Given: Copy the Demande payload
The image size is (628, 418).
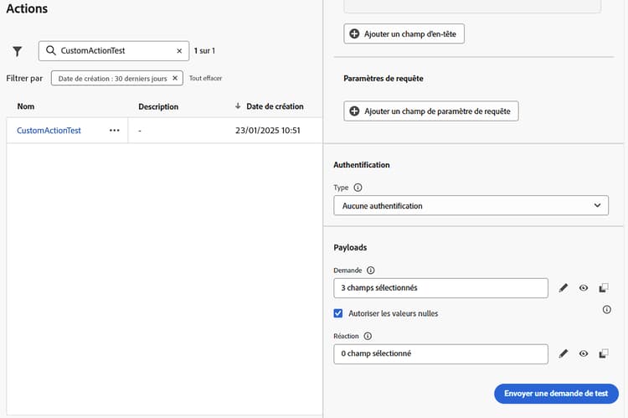Looking at the screenshot, I should (604, 288).
